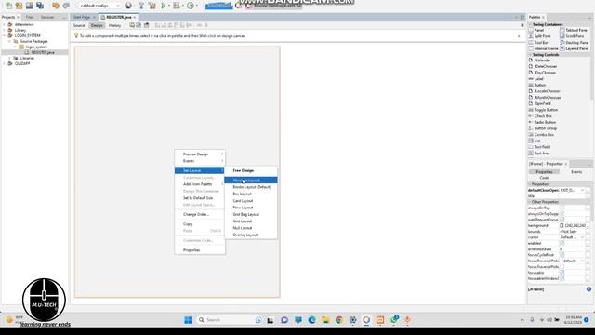Select Combo Box component in the palette
595x335 pixels.
point(541,135)
